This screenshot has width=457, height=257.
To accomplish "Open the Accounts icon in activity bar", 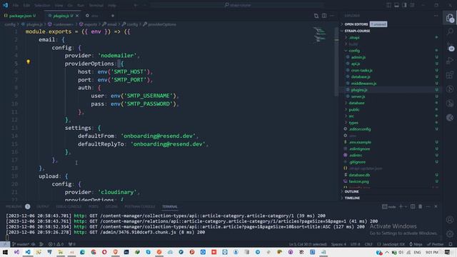I will click(x=450, y=219).
